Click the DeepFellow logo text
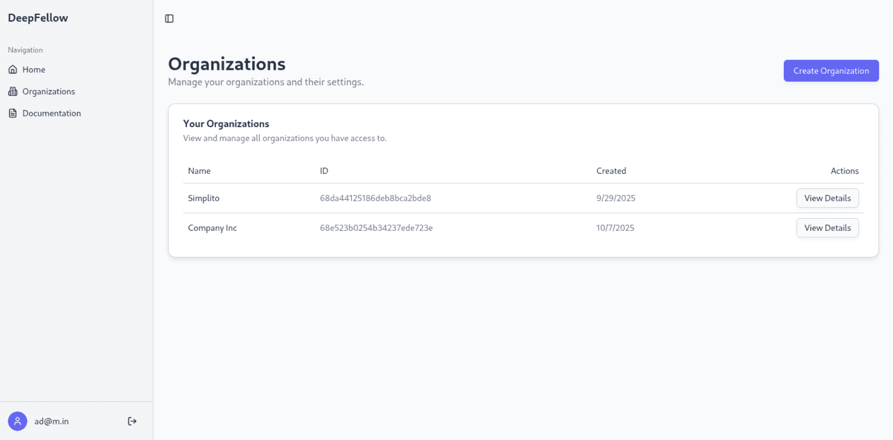This screenshot has width=893, height=440. click(x=37, y=18)
